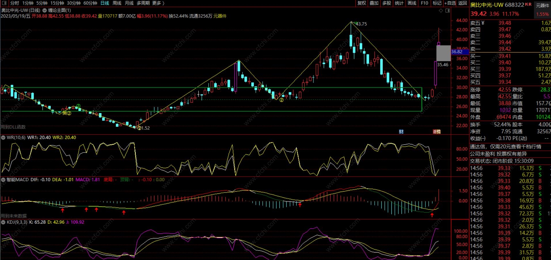Click the red arrow signal at MACD far right

point(432,214)
